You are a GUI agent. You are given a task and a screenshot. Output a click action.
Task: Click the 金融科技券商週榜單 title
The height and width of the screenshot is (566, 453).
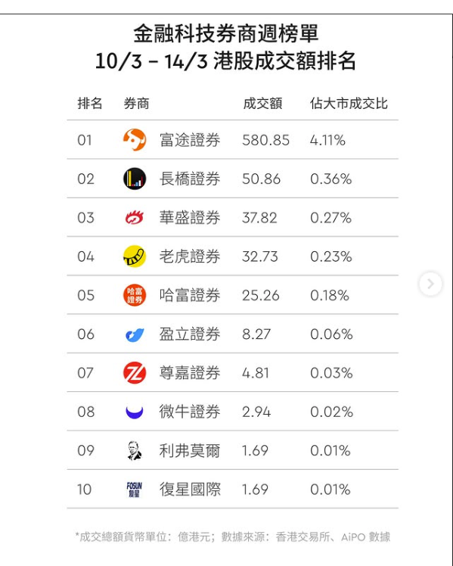pyautogui.click(x=226, y=33)
